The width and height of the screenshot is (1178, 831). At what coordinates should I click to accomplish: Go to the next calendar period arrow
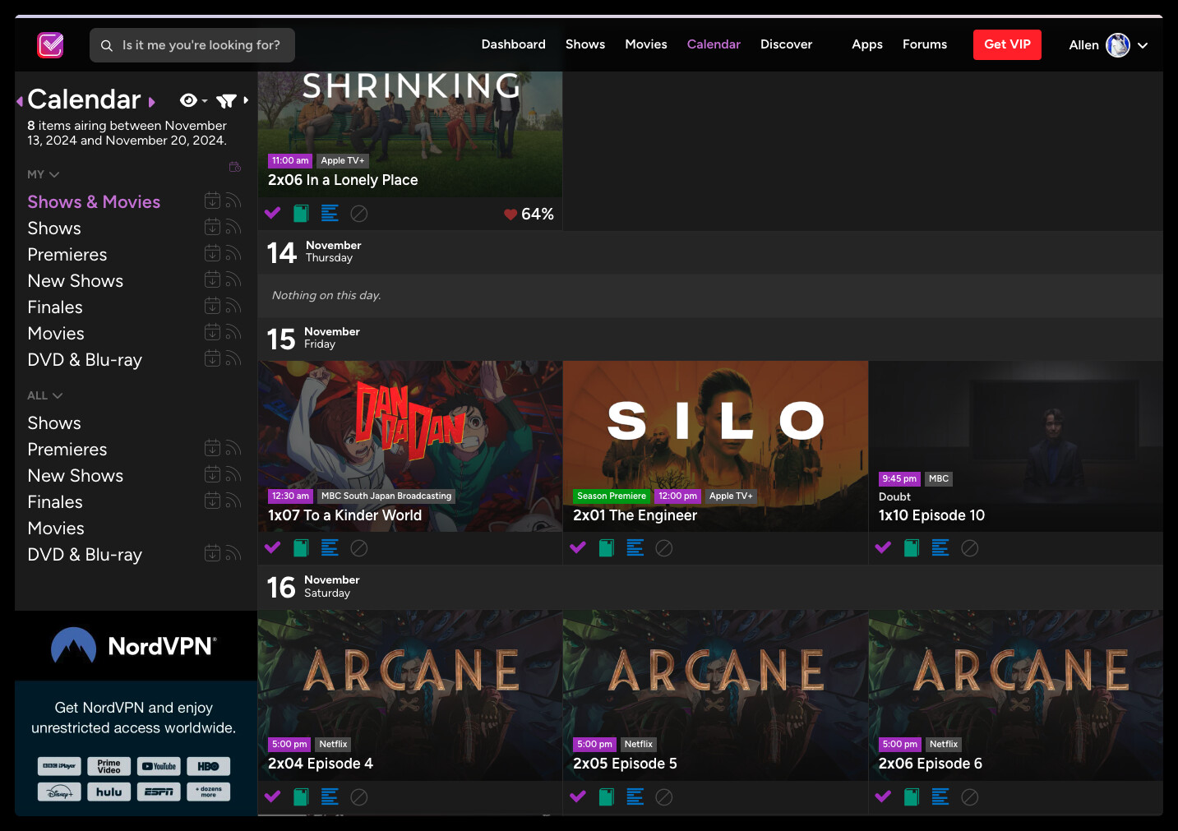coord(152,102)
